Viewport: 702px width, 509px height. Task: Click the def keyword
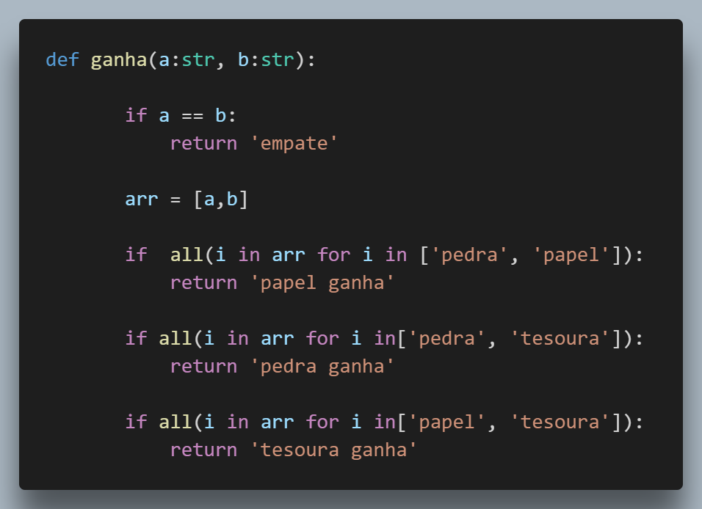click(62, 59)
